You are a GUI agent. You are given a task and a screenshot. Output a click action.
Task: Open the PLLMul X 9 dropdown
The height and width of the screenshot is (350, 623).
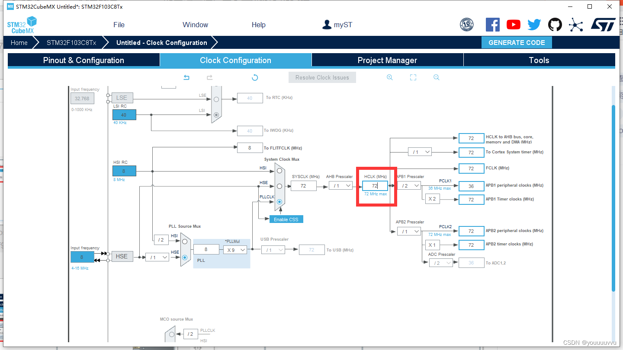[235, 250]
